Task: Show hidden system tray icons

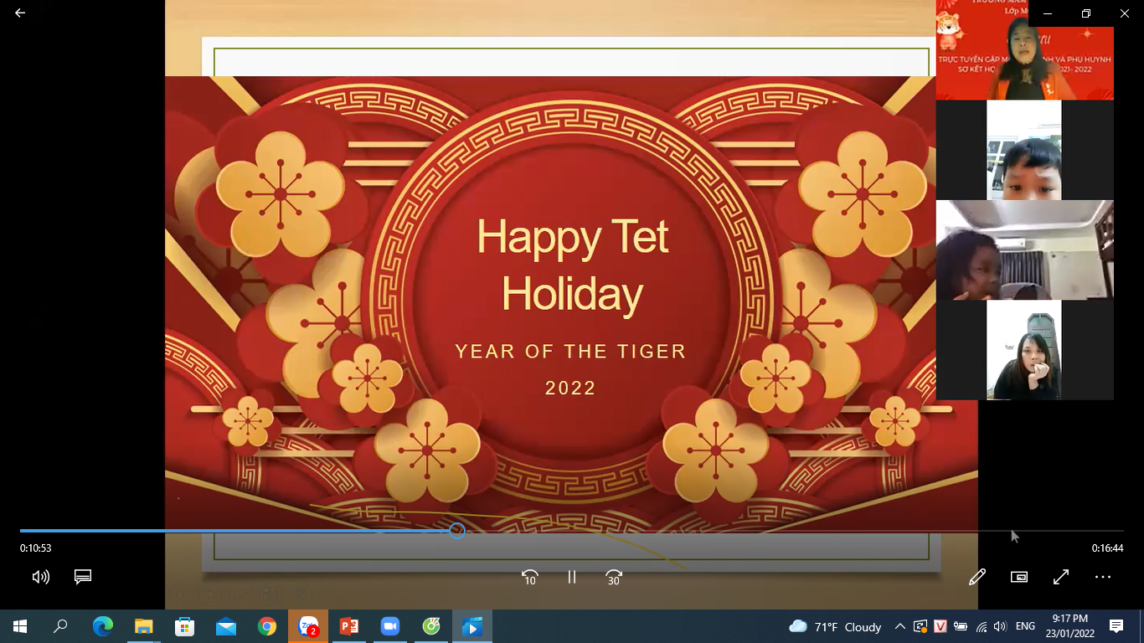Action: (899, 626)
